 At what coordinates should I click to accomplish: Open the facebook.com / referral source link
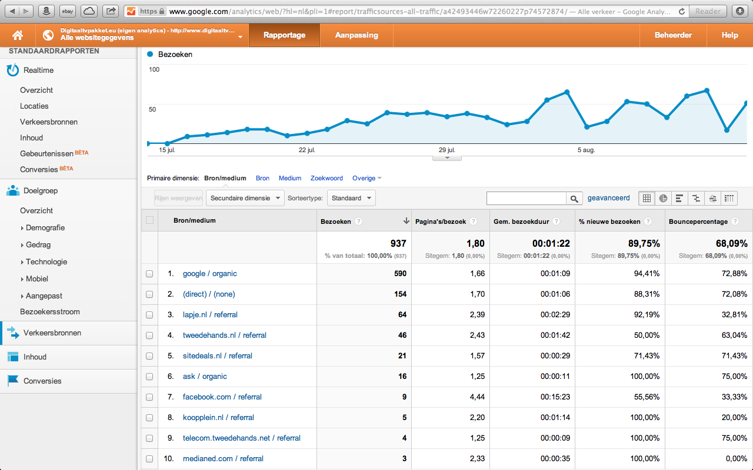(x=222, y=397)
